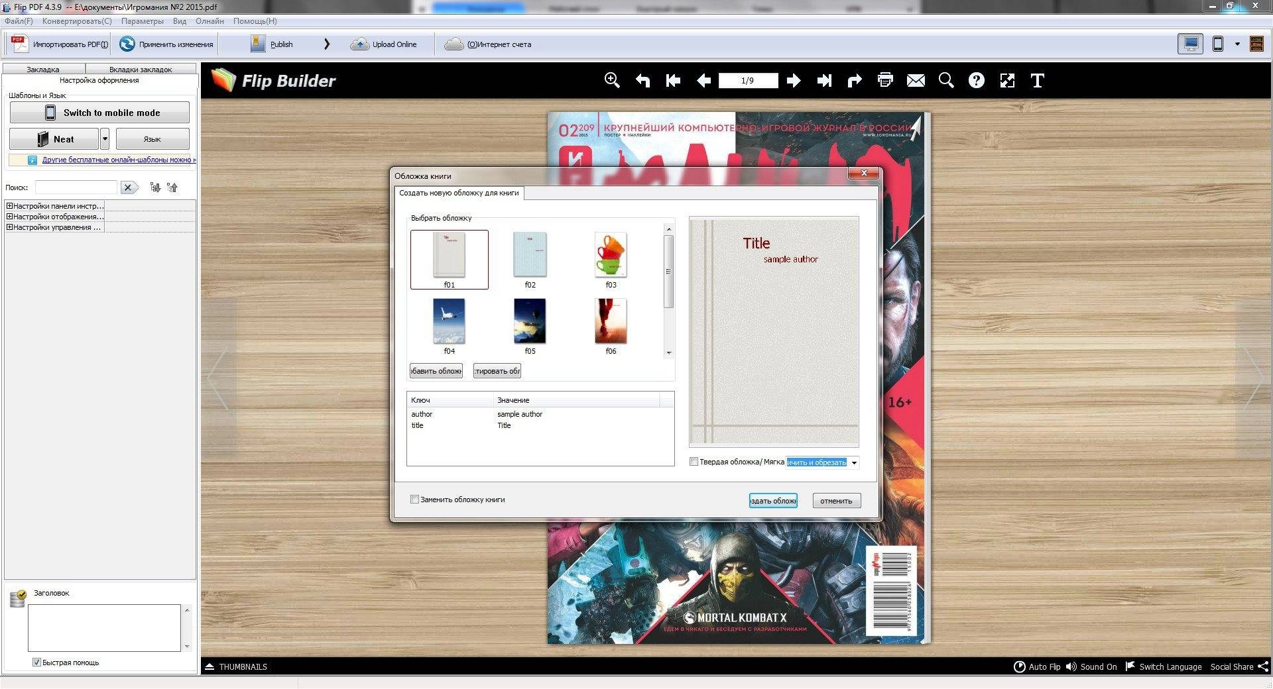Viewport: 1273px width, 689px height.
Task: Click Switch Language flag icon
Action: tap(1130, 666)
